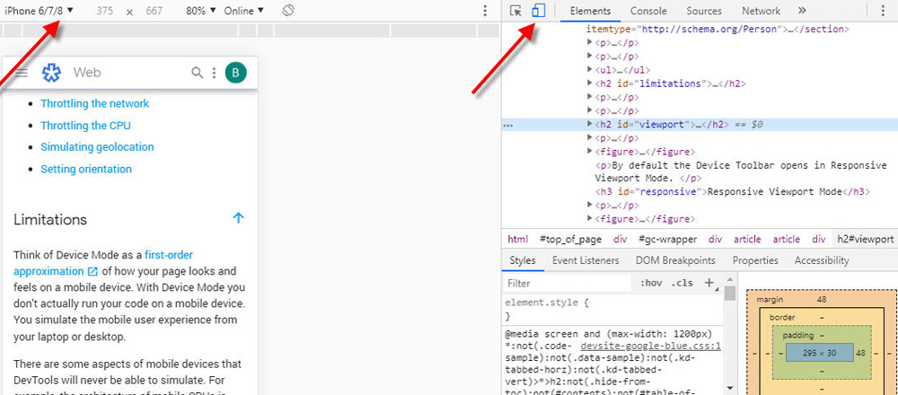898x395 pixels.
Task: Show more DevTools tabs
Action: tap(802, 10)
